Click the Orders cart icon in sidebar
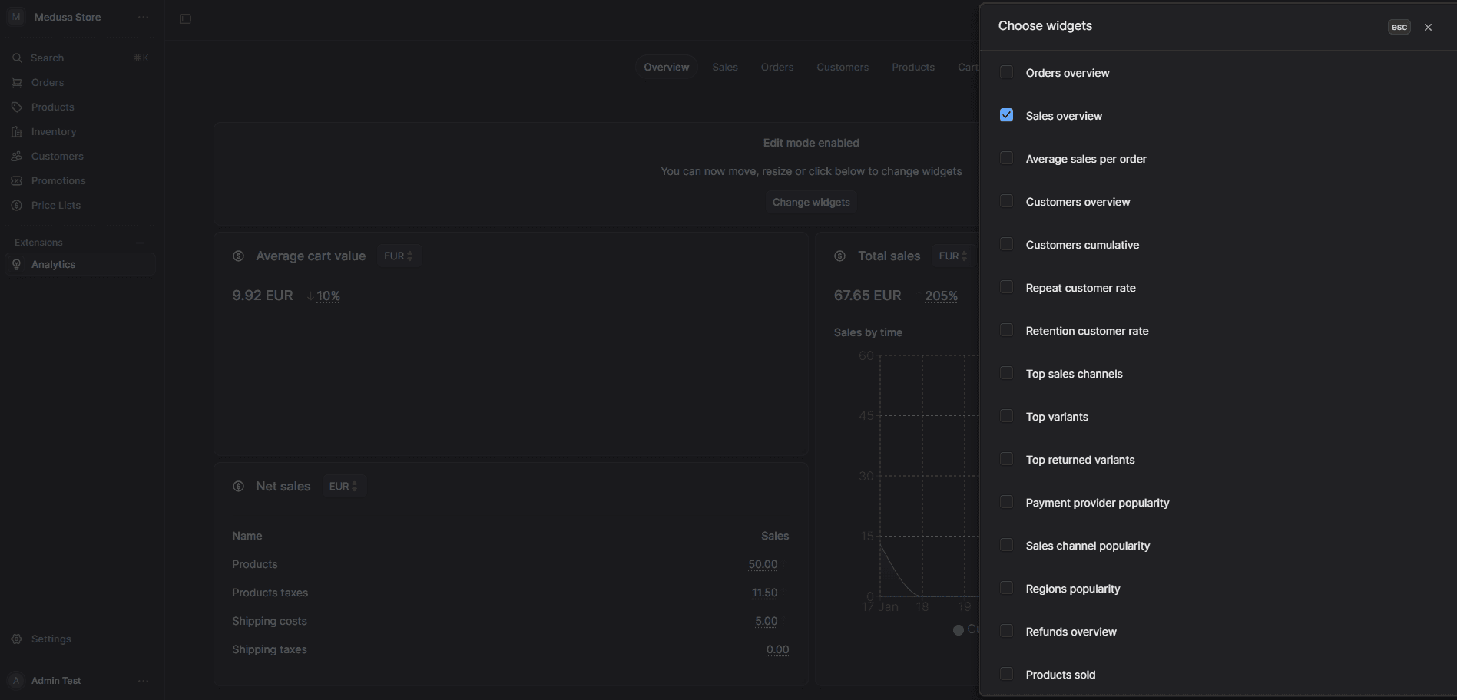The height and width of the screenshot is (700, 1457). point(17,83)
